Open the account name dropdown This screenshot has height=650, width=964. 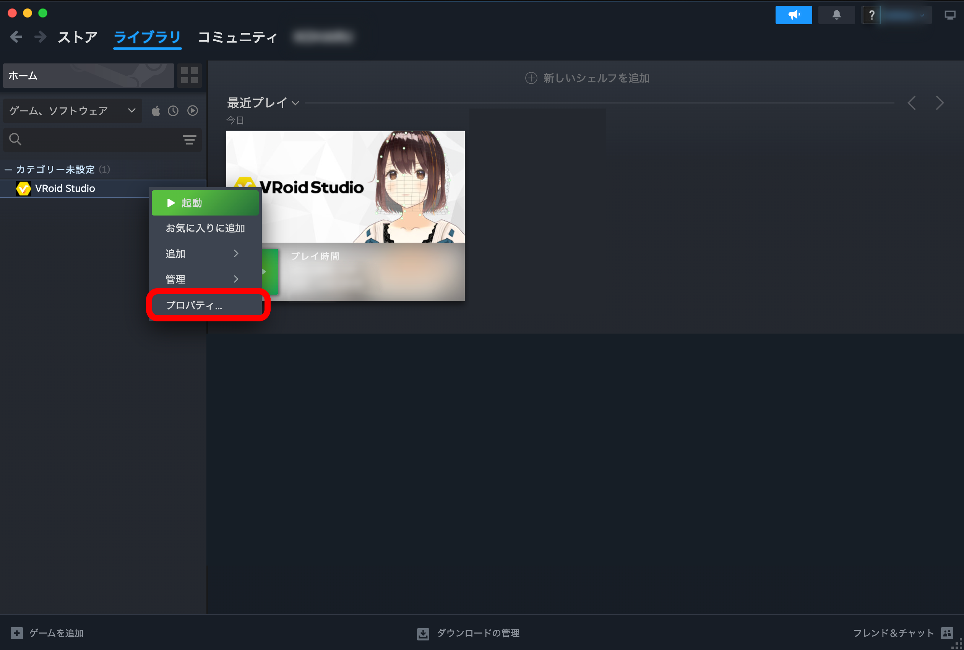[x=906, y=15]
